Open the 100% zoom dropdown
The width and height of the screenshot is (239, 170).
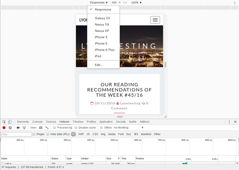coord(136,2)
